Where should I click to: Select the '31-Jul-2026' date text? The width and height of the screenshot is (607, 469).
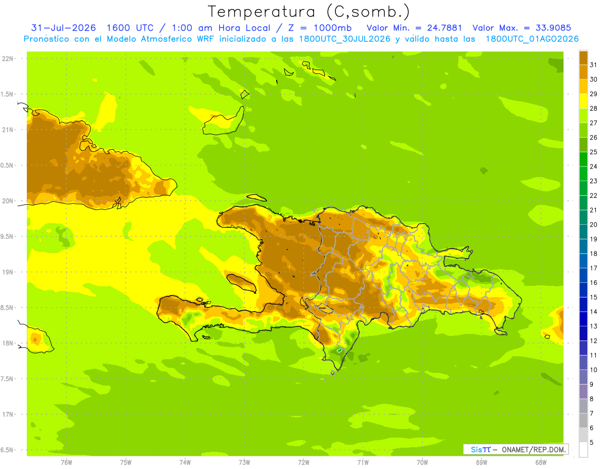click(63, 28)
